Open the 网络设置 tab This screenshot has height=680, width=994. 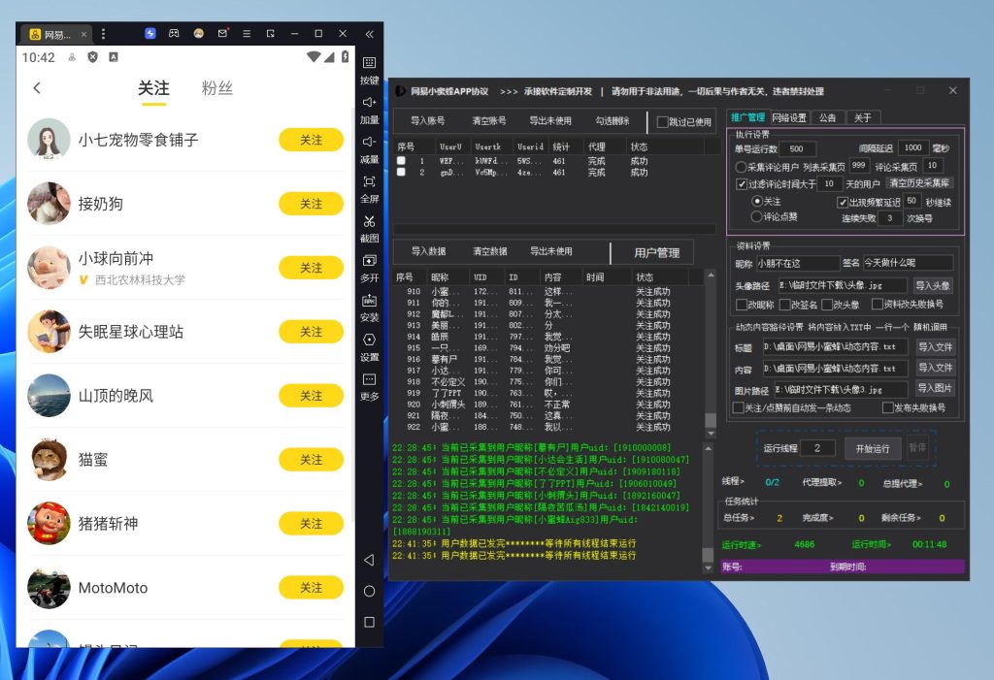(788, 117)
